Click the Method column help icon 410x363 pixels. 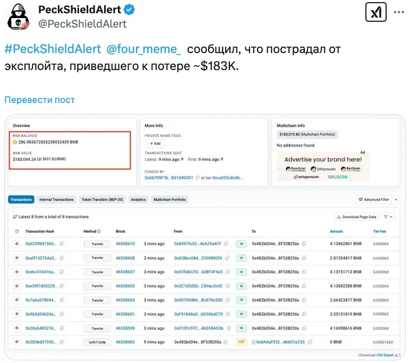pos(99,231)
